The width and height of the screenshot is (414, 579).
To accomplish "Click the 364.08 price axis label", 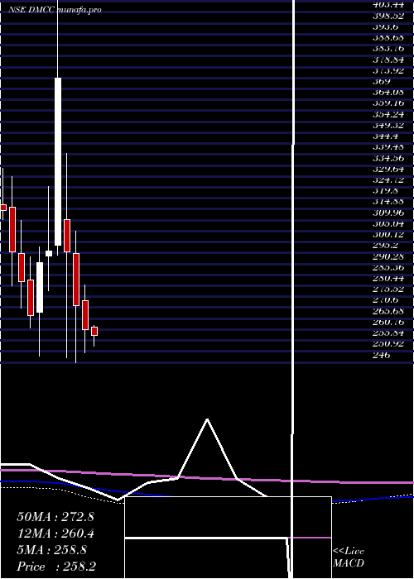I will tap(388, 93).
